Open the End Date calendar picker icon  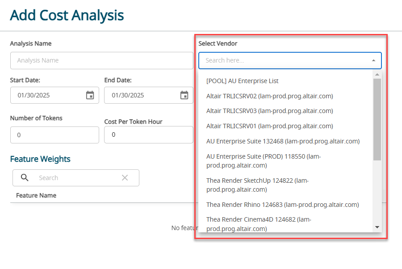184,95
